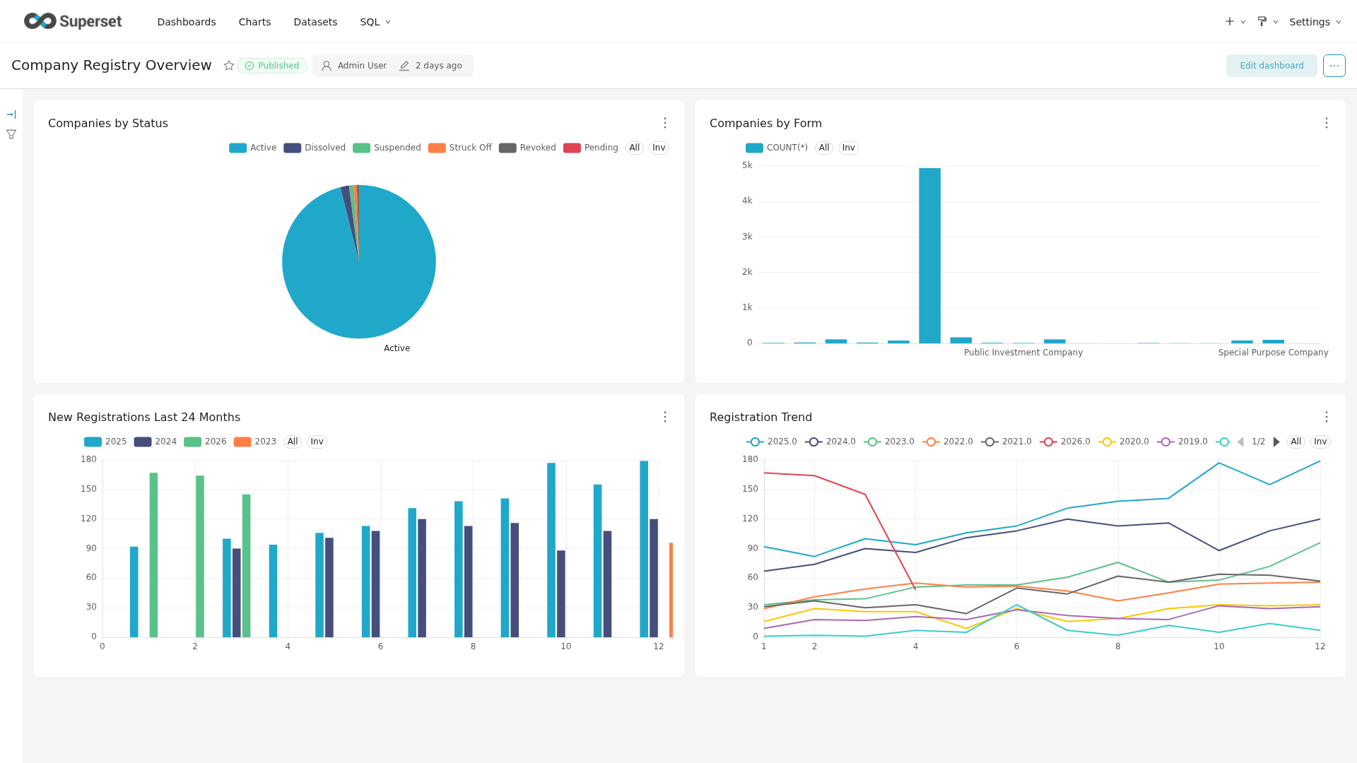Click the Superset logo

tap(73, 21)
